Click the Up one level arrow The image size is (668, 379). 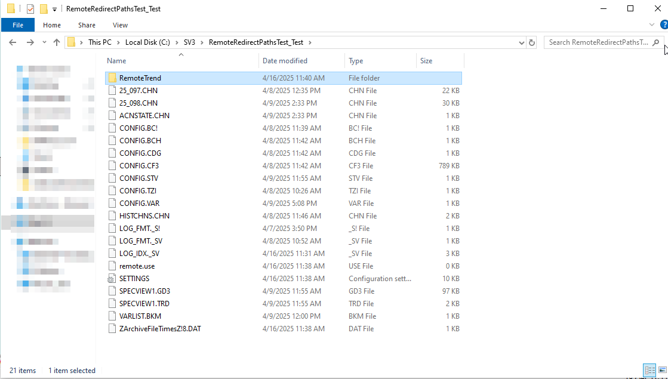[57, 42]
